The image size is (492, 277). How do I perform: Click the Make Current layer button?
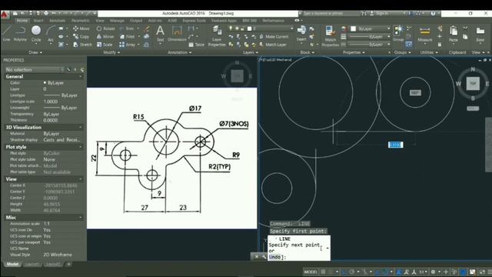click(274, 36)
